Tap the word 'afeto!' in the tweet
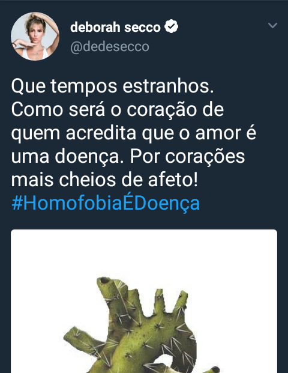The width and height of the screenshot is (288, 373). 173,180
